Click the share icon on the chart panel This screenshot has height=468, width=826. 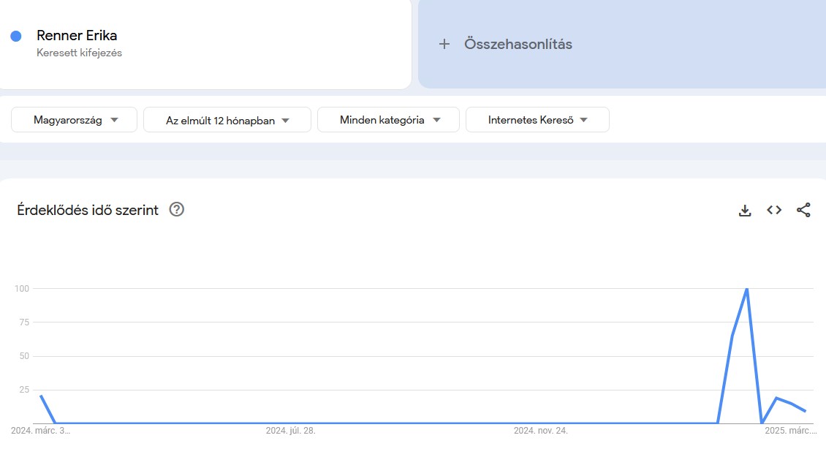pos(804,210)
